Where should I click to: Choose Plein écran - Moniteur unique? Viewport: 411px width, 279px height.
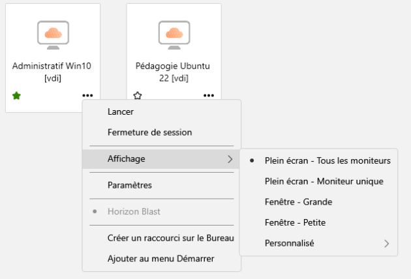pyautogui.click(x=324, y=181)
